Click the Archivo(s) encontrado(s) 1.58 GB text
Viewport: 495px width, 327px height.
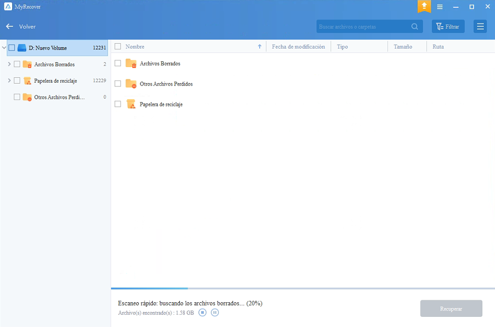click(156, 313)
